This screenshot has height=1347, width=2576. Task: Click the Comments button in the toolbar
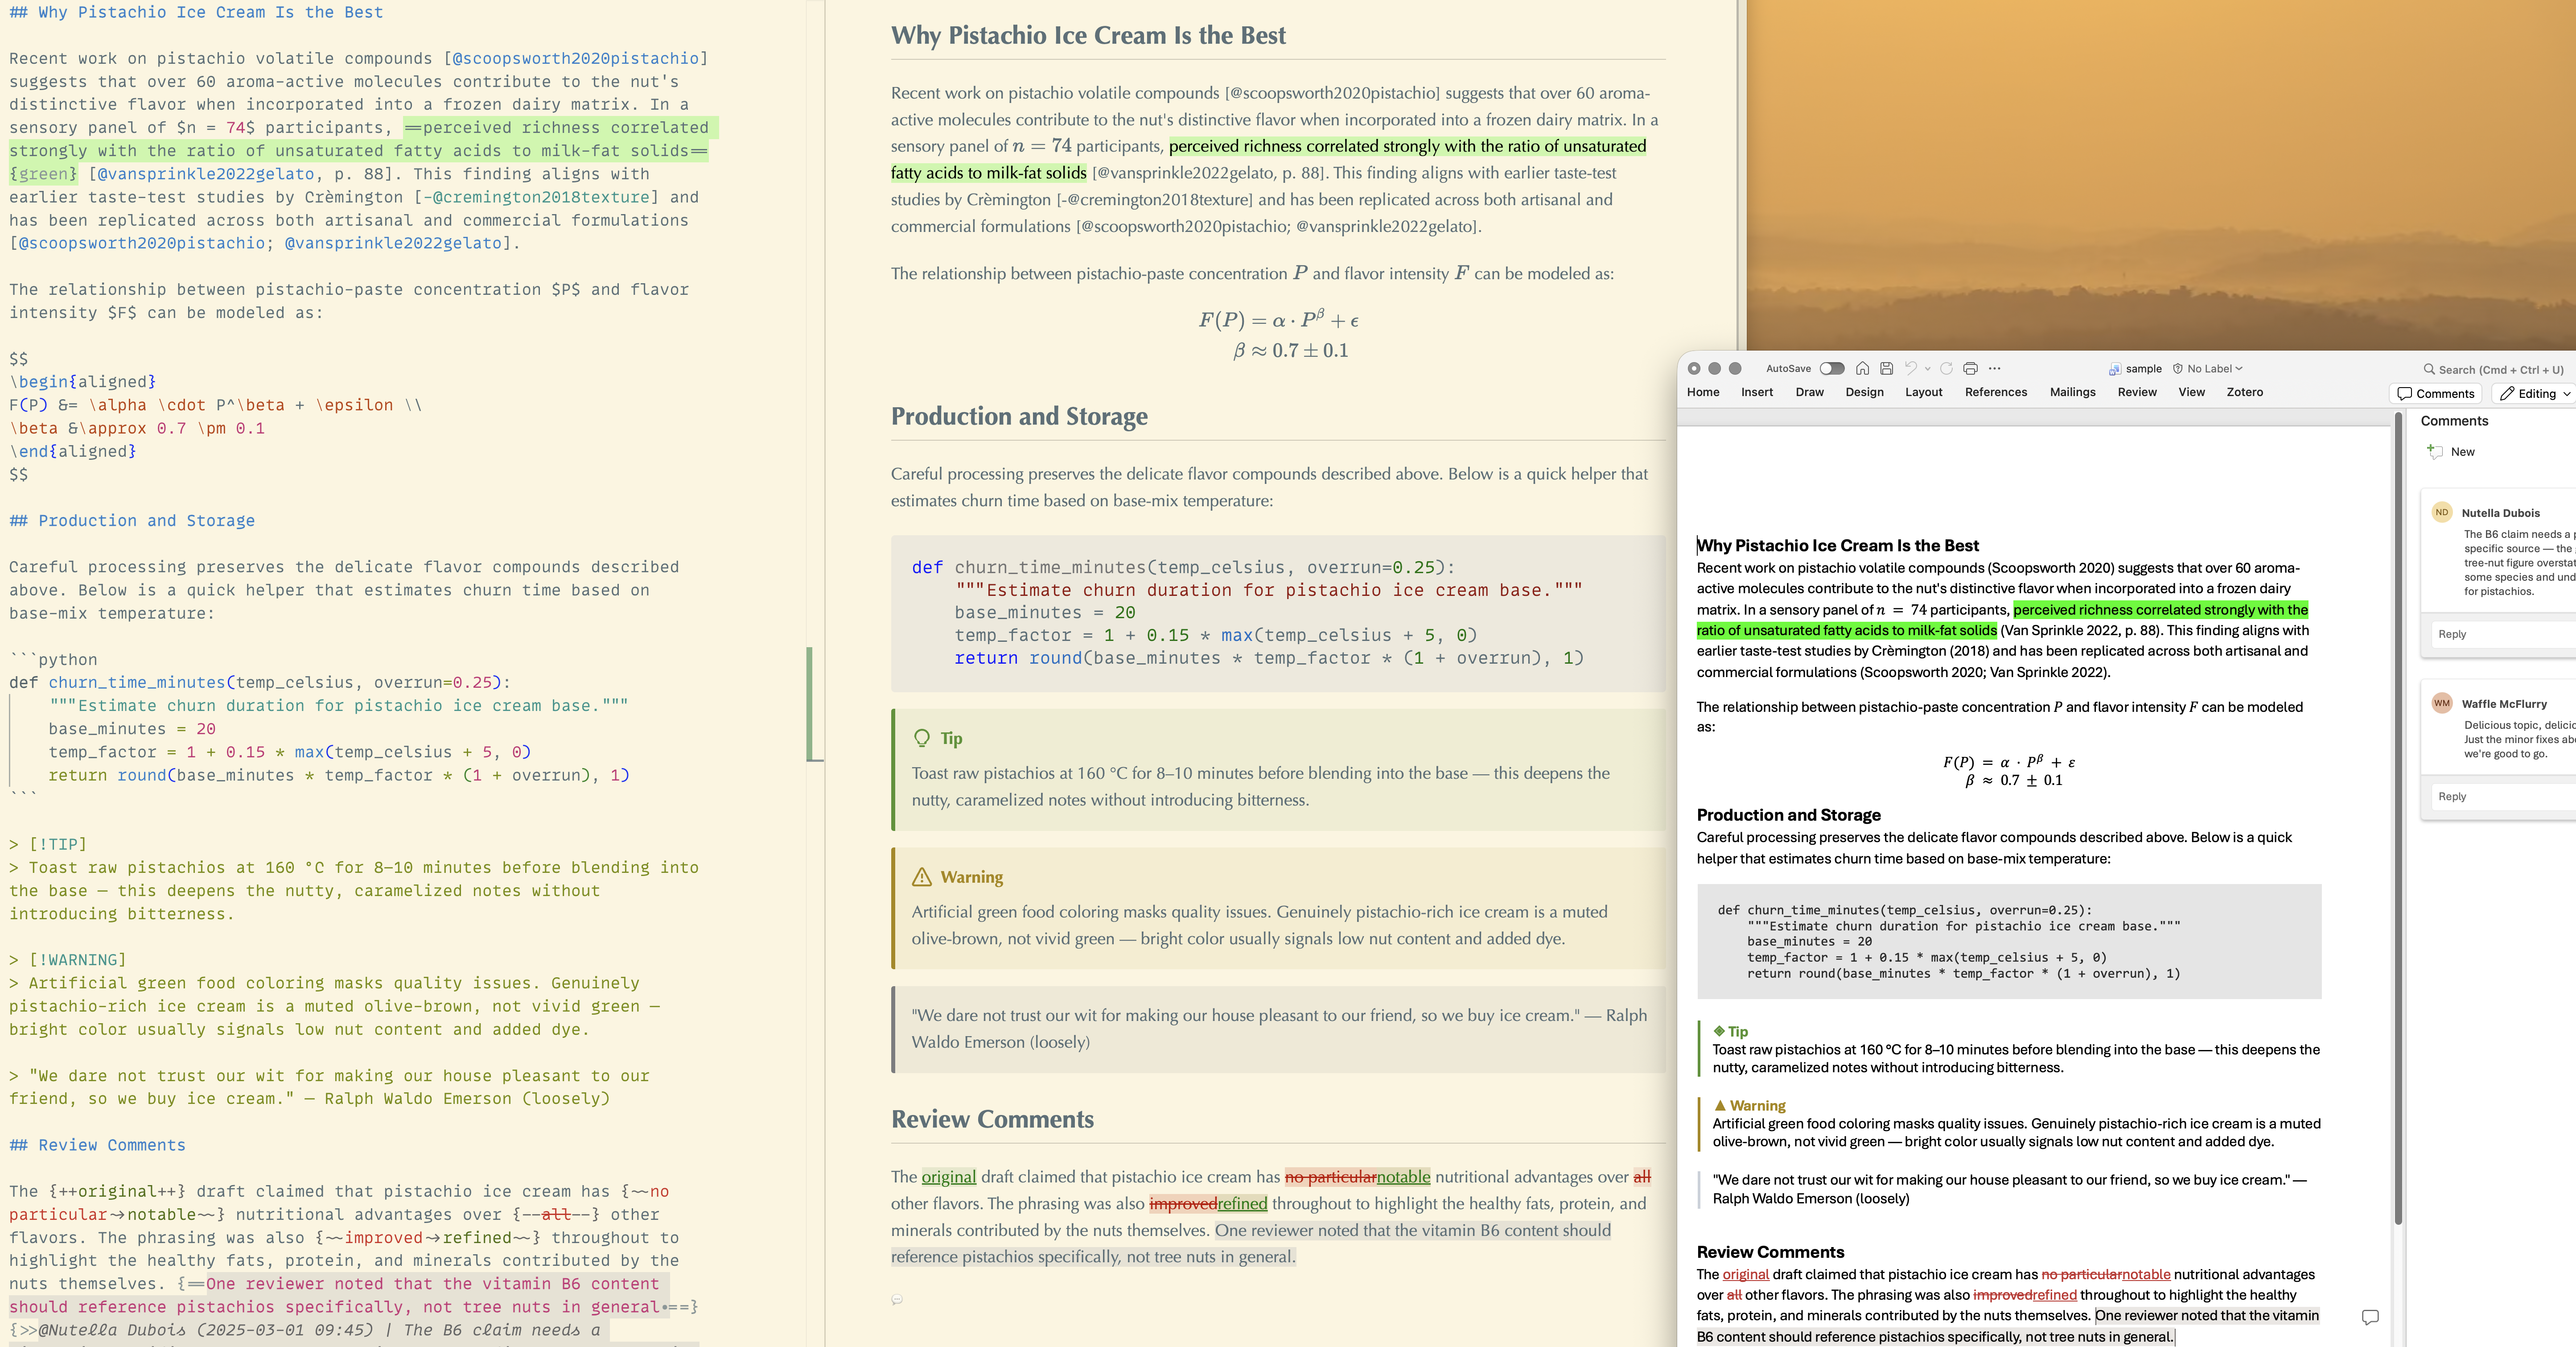pyautogui.click(x=2436, y=394)
